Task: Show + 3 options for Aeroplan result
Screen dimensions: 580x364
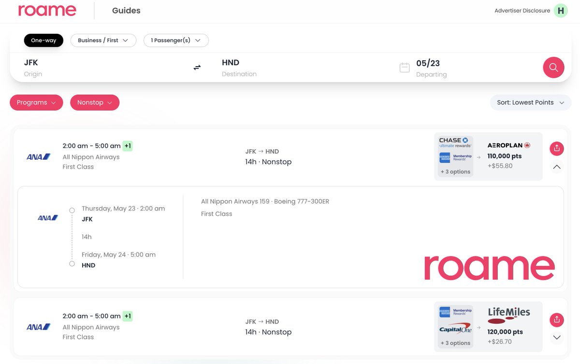Action: pyautogui.click(x=455, y=171)
